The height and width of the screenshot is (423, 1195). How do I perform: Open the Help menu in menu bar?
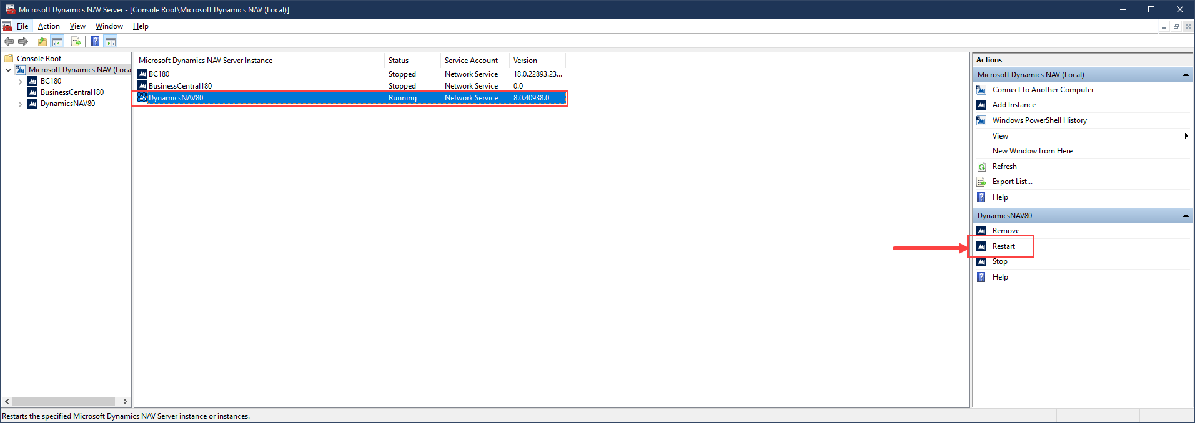pos(141,26)
